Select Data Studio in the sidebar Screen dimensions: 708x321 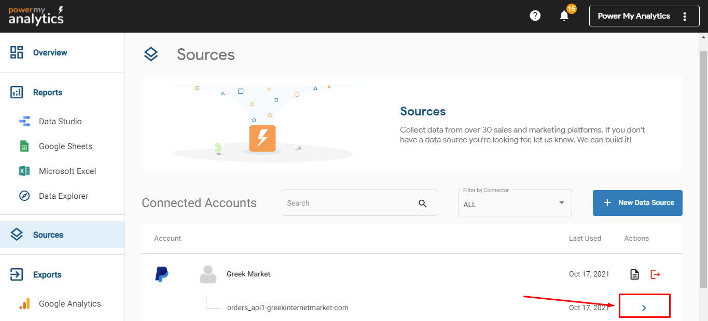pyautogui.click(x=60, y=122)
